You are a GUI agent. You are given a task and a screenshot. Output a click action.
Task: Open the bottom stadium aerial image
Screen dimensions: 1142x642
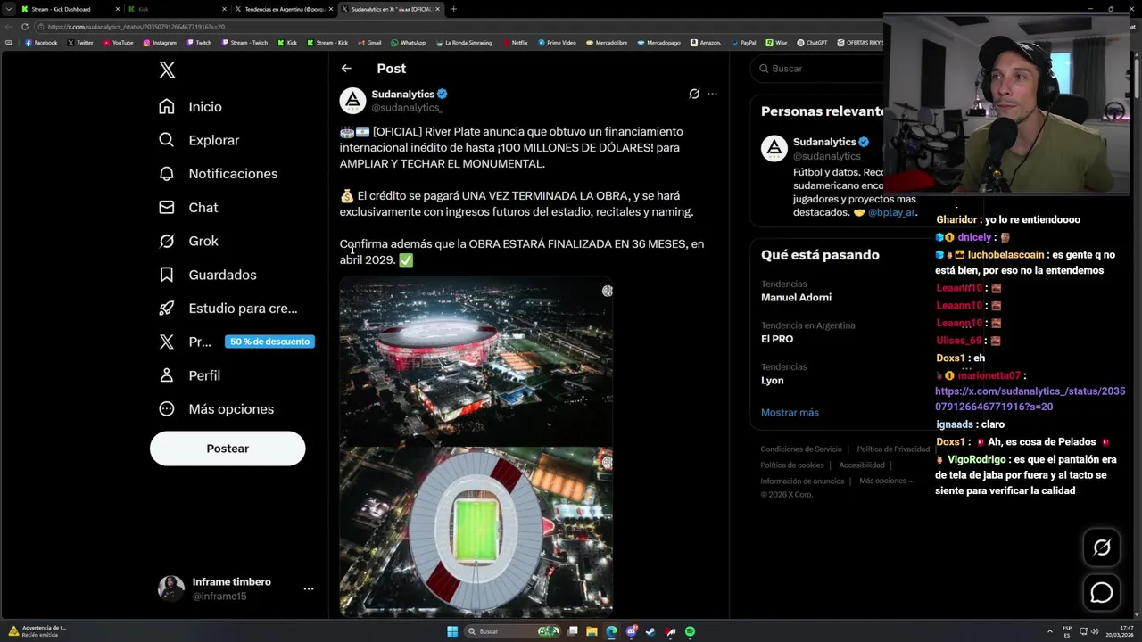[x=476, y=532]
